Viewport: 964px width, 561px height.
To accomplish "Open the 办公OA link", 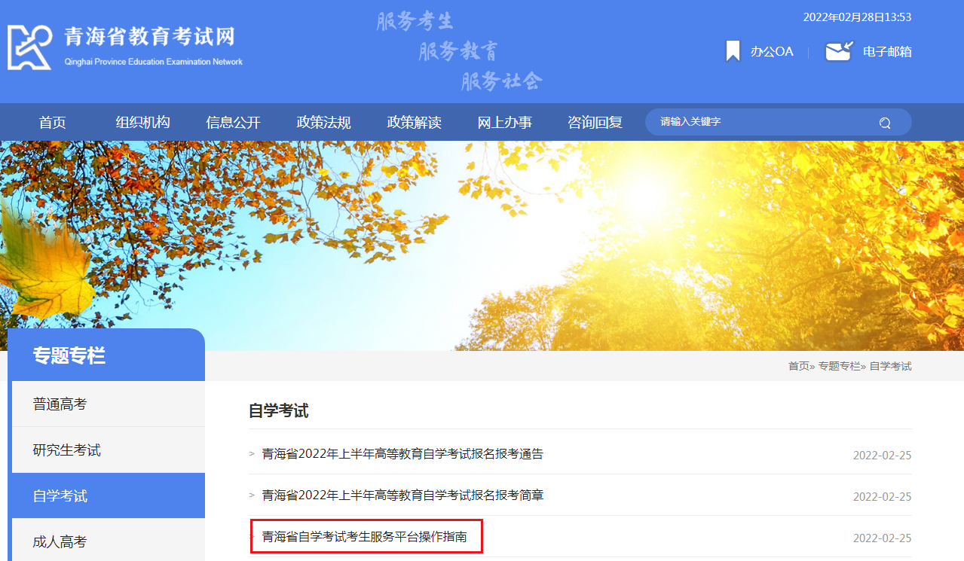I will click(772, 52).
